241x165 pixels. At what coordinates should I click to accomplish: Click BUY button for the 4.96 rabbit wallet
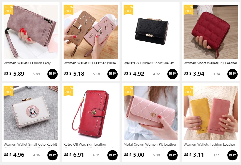tap(52, 155)
